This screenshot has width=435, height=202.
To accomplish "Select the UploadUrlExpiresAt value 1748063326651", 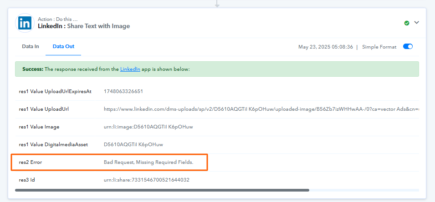I will point(123,91).
